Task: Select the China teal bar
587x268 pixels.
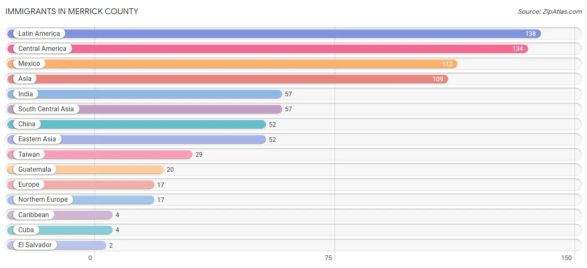Action: (137, 124)
